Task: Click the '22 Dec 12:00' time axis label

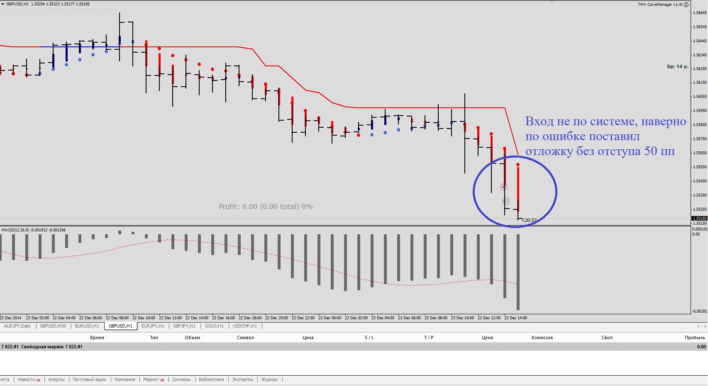Action: point(170,318)
